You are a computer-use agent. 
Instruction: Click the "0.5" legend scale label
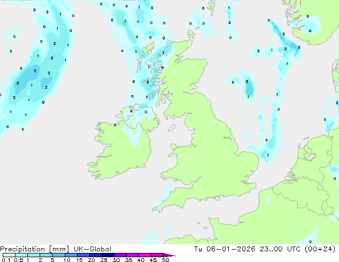[19, 260]
